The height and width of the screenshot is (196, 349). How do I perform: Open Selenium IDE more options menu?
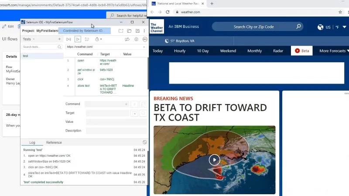coord(144,31)
